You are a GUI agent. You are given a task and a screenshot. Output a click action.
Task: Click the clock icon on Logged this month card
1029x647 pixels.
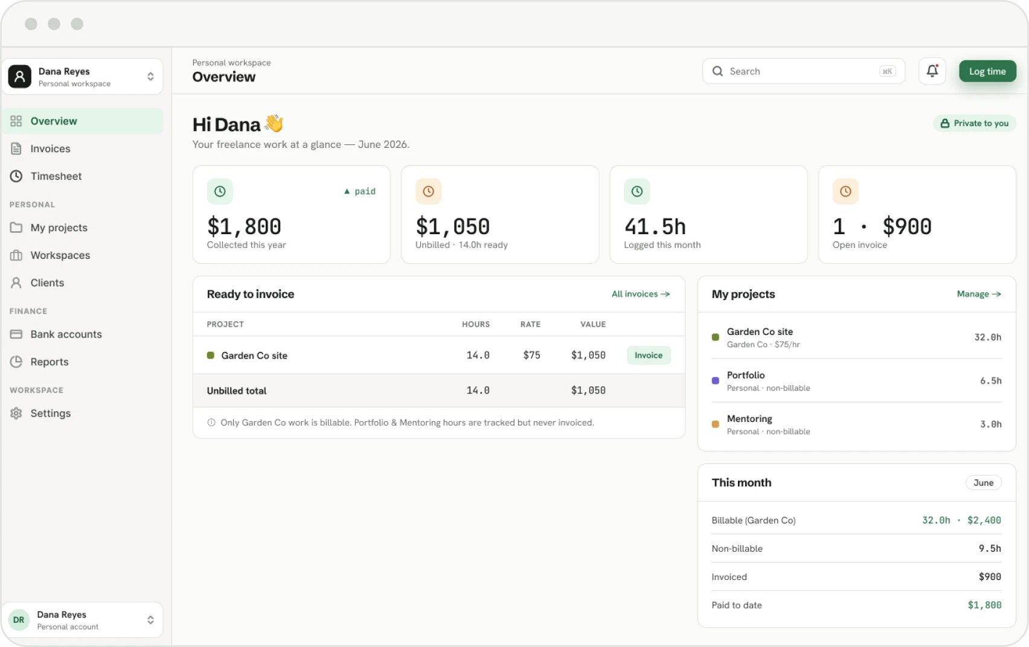(x=637, y=191)
